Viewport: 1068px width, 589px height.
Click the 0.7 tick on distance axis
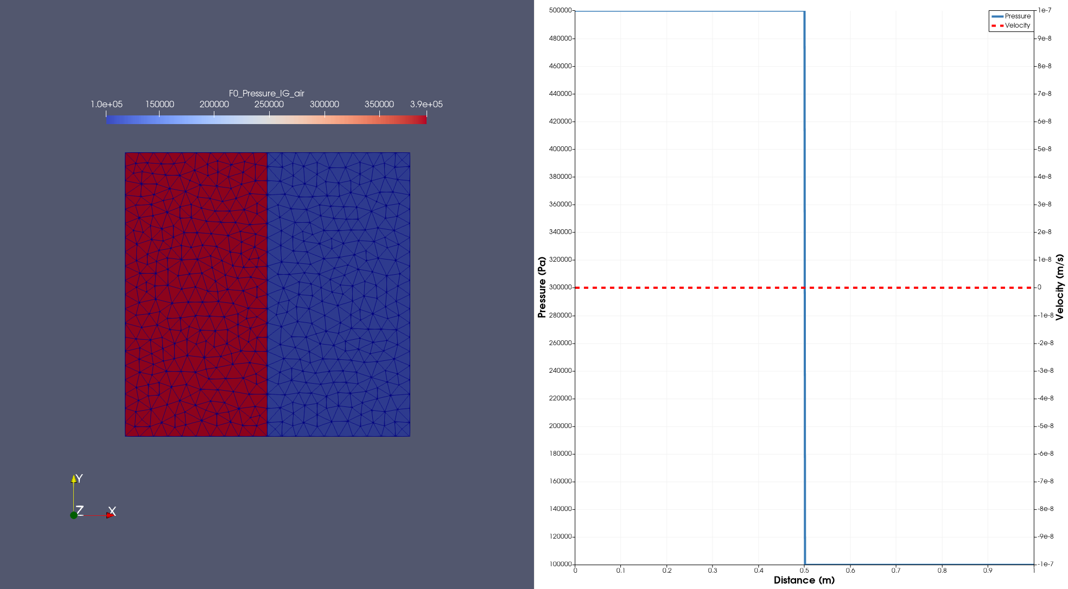tap(896, 570)
